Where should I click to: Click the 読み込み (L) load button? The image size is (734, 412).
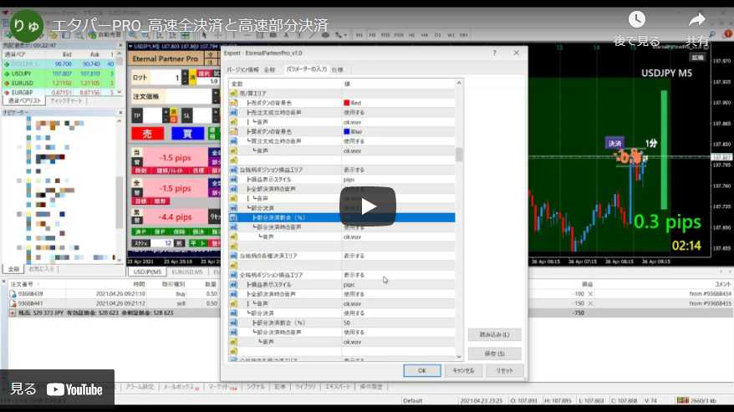tap(494, 335)
